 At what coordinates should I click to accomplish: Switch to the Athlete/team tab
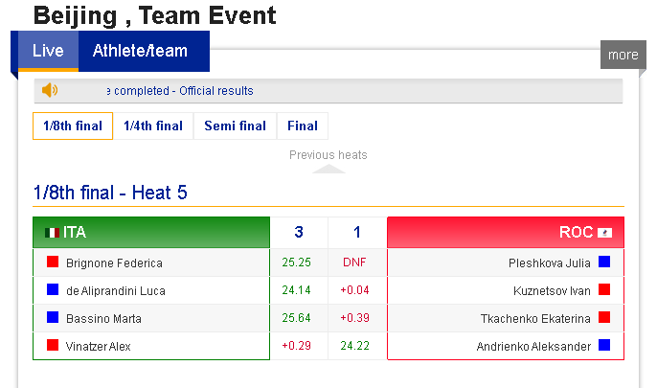coord(141,51)
